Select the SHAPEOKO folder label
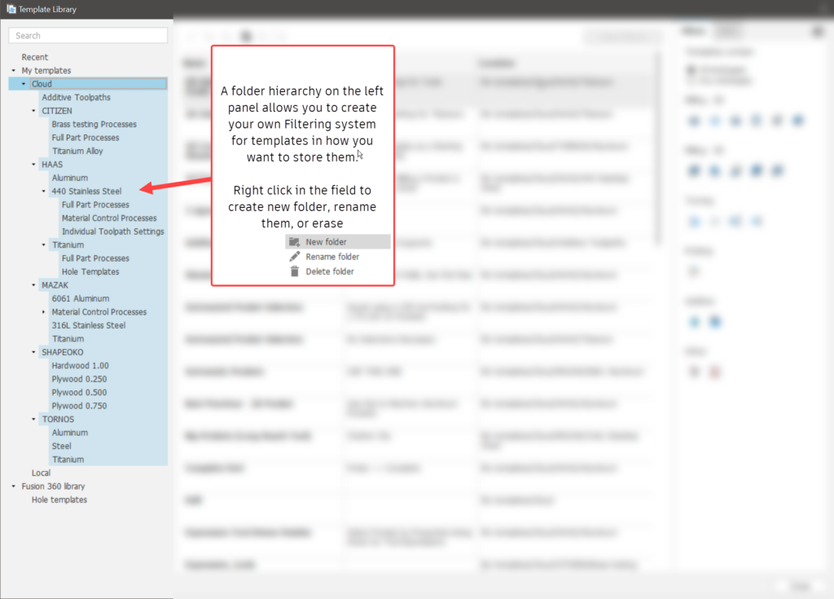 click(x=62, y=353)
